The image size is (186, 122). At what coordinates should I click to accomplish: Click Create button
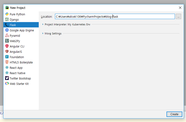[174, 114]
